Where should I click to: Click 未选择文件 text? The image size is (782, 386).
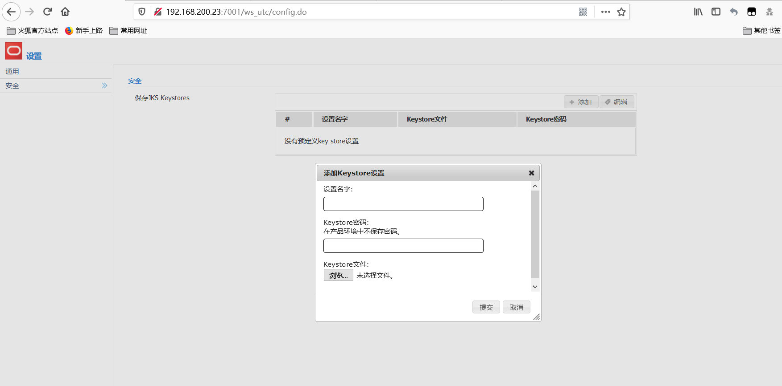point(375,276)
